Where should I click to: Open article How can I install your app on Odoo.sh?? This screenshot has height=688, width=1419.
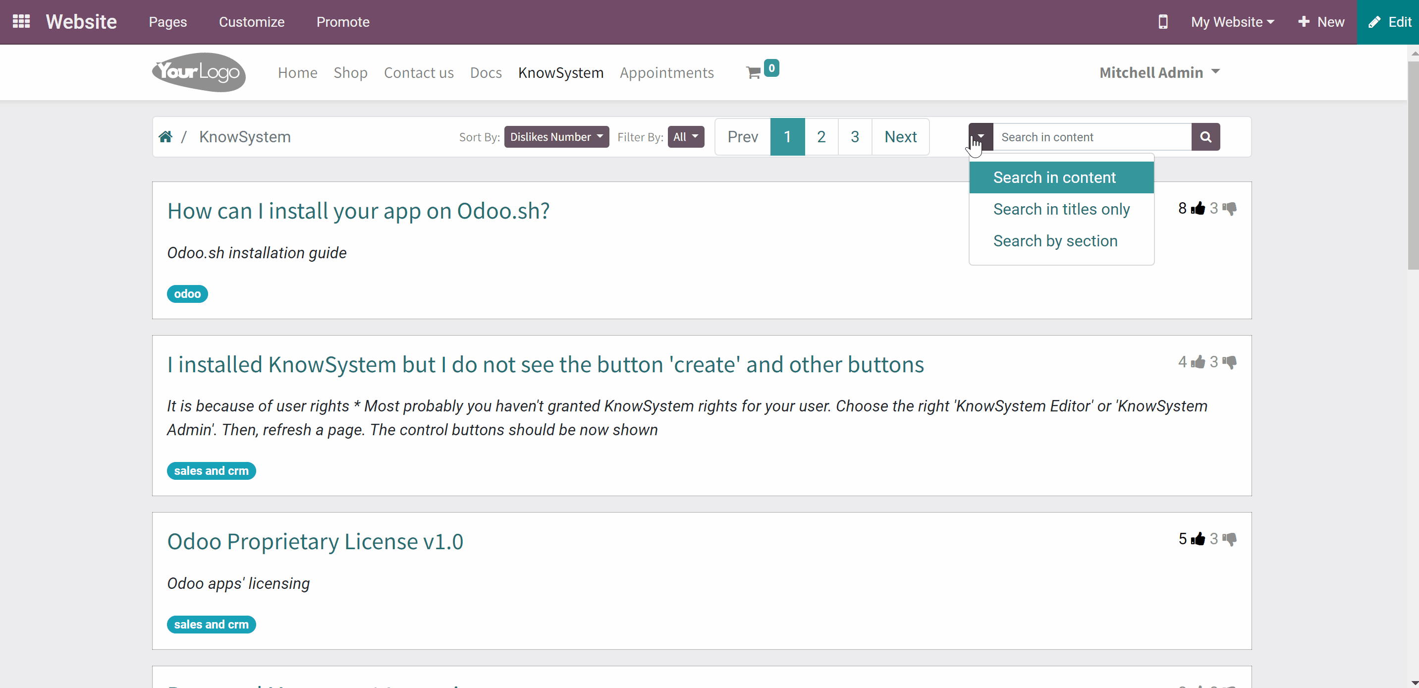click(x=358, y=211)
